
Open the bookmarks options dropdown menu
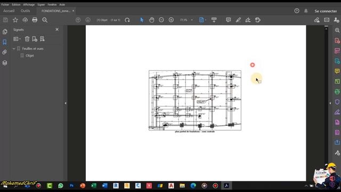pos(17,39)
